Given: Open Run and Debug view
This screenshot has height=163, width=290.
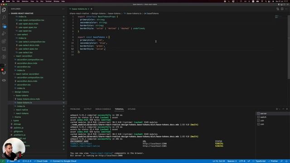Looking at the screenshot, I should 4,34.
